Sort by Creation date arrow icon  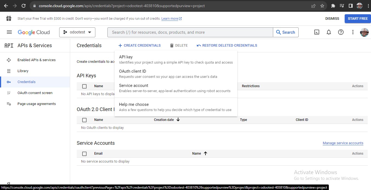[x=178, y=120]
